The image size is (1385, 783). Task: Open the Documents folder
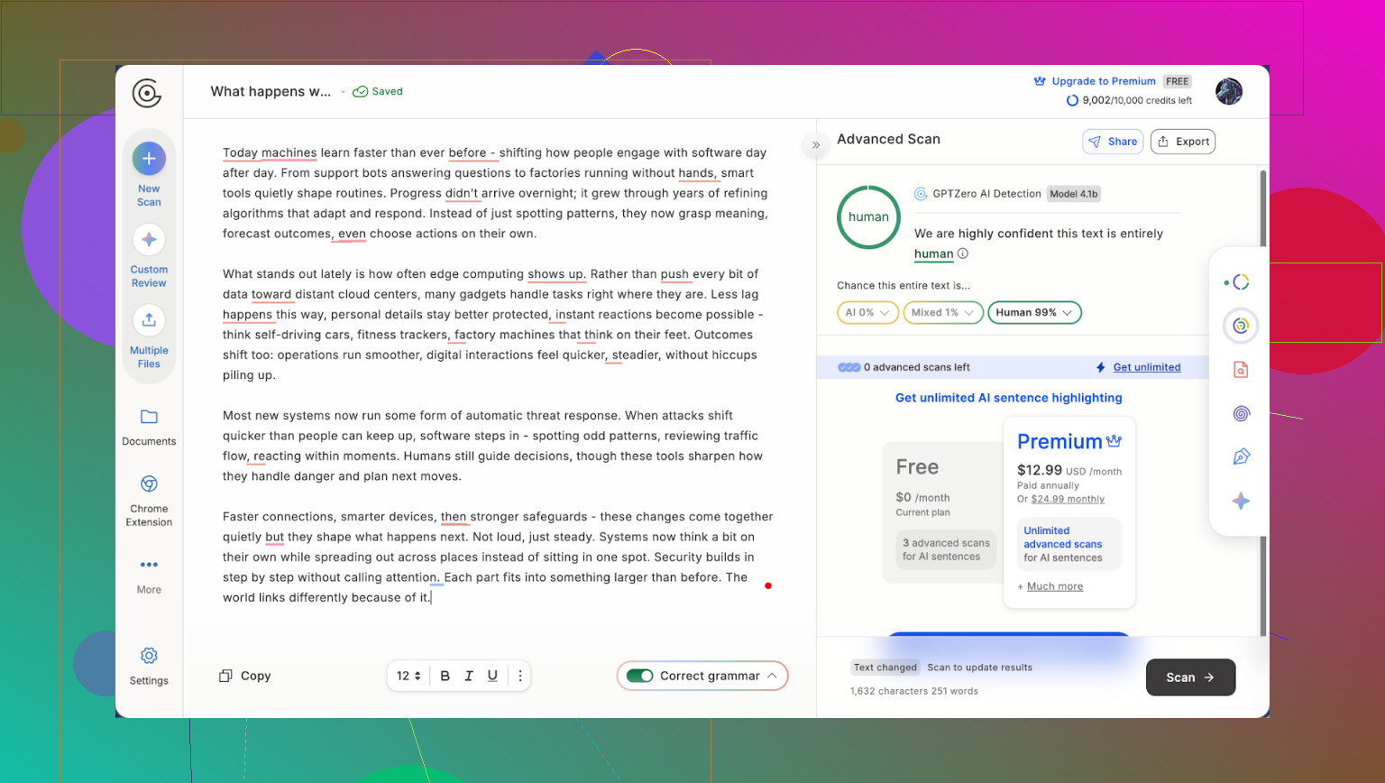(x=149, y=418)
